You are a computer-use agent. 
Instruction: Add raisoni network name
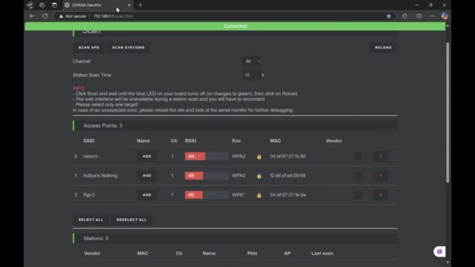coord(147,157)
